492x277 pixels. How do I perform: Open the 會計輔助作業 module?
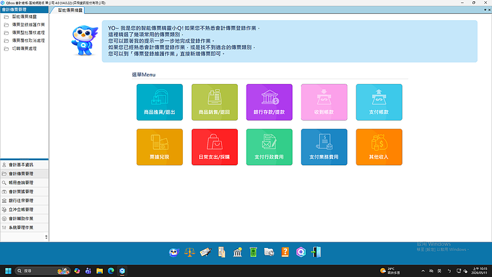click(x=25, y=219)
